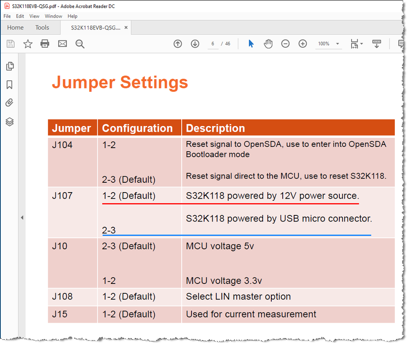Expand the left navigation pane arrow
The image size is (407, 343).
[x=22, y=217]
